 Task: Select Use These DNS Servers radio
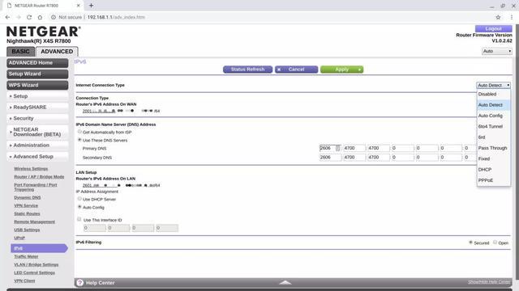click(79, 140)
